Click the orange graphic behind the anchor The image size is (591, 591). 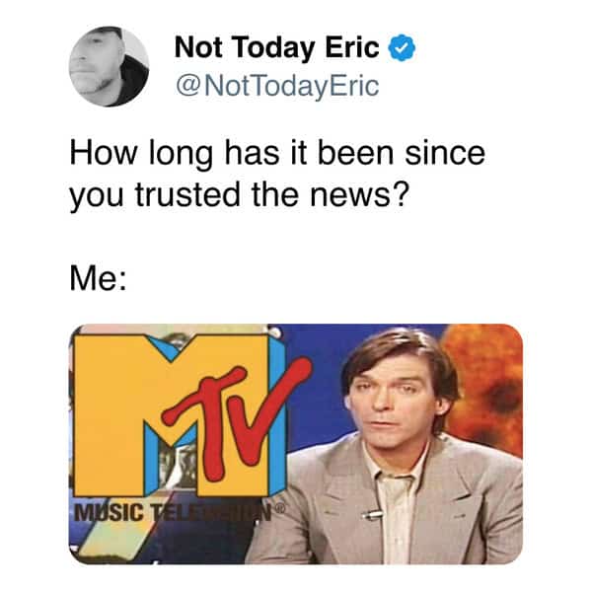486,388
